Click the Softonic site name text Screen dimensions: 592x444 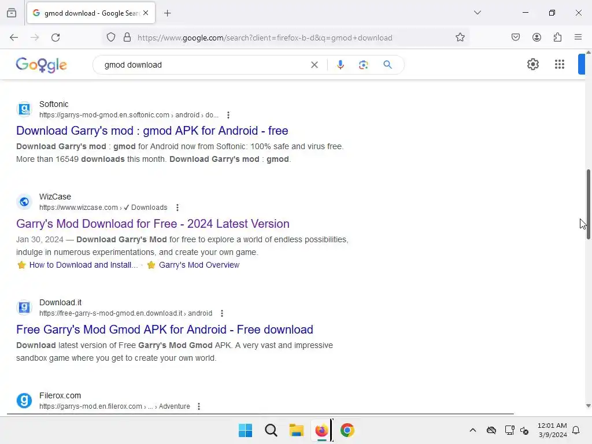pyautogui.click(x=54, y=104)
